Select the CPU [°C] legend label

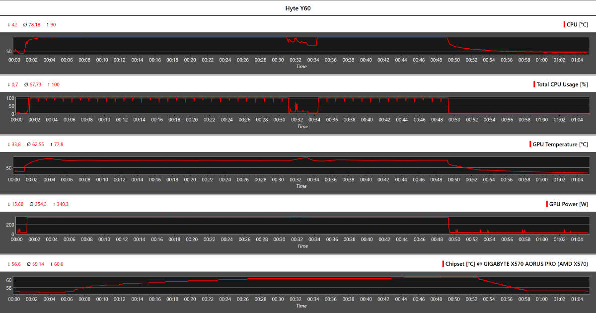point(577,24)
